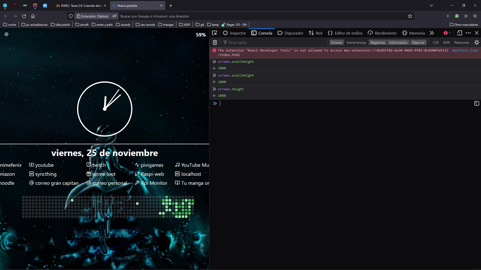Open console settings gear icon

(476, 42)
